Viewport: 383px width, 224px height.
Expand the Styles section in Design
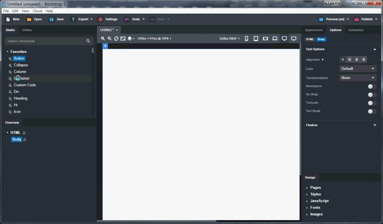pos(307,195)
